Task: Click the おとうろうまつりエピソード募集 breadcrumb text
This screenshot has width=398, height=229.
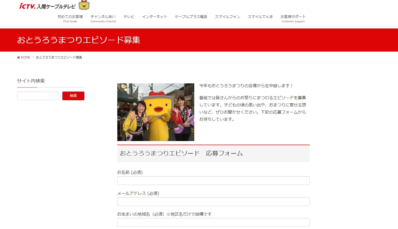Action: coord(59,57)
